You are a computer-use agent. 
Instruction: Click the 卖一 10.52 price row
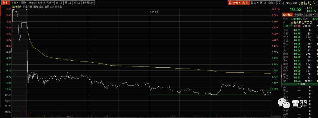(x=300, y=81)
